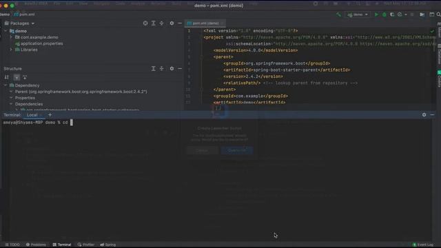
Task: Click Select Opened File icon in Packages panel
Action: pos(145,23)
